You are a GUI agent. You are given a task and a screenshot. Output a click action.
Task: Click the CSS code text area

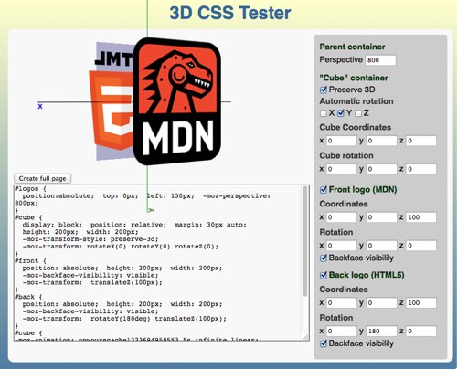pyautogui.click(x=162, y=262)
